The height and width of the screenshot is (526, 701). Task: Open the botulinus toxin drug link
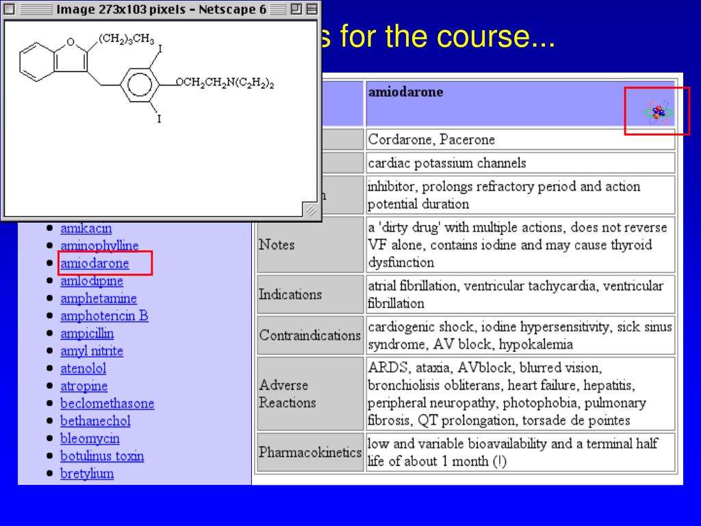[102, 455]
